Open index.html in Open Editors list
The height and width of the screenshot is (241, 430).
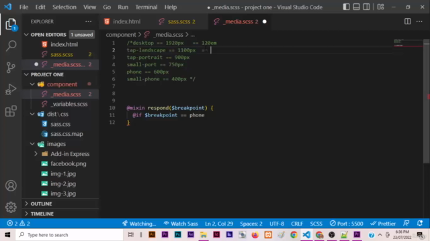tap(60, 45)
